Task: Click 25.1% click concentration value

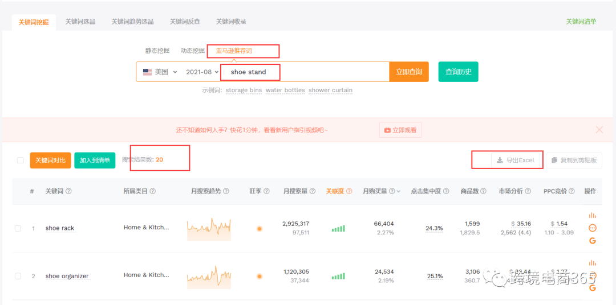Action: 435,276
